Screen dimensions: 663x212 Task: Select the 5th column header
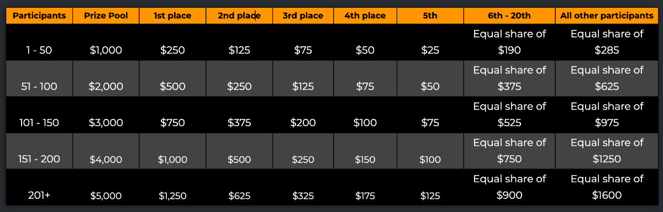(430, 16)
